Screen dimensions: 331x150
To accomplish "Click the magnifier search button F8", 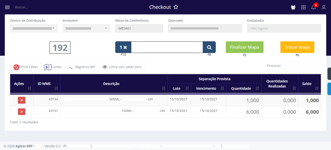I will [x=209, y=47].
